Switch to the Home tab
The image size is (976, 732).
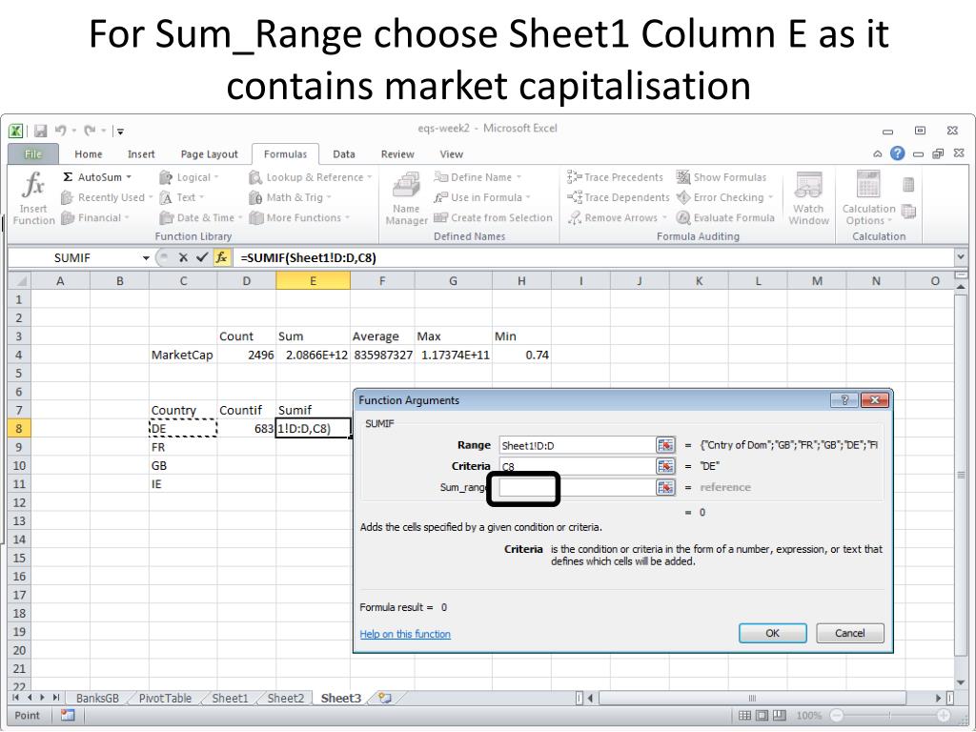point(89,154)
